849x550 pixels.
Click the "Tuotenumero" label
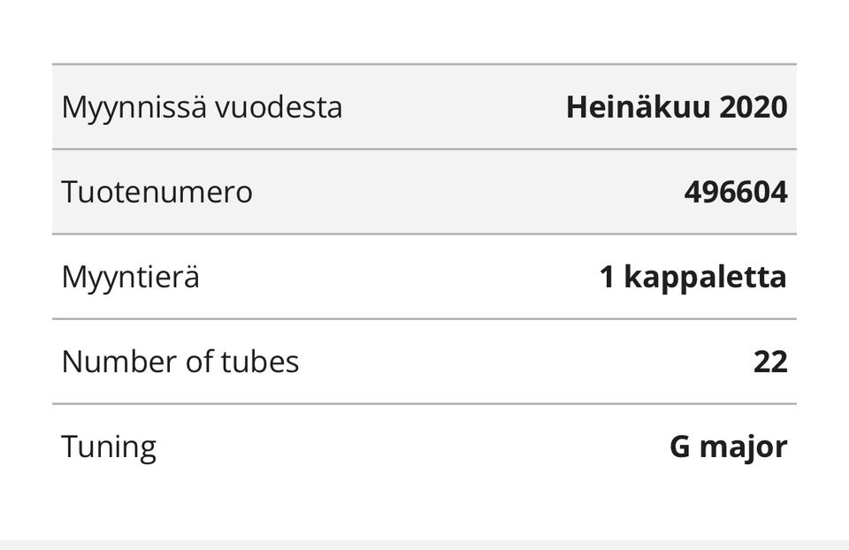click(157, 192)
